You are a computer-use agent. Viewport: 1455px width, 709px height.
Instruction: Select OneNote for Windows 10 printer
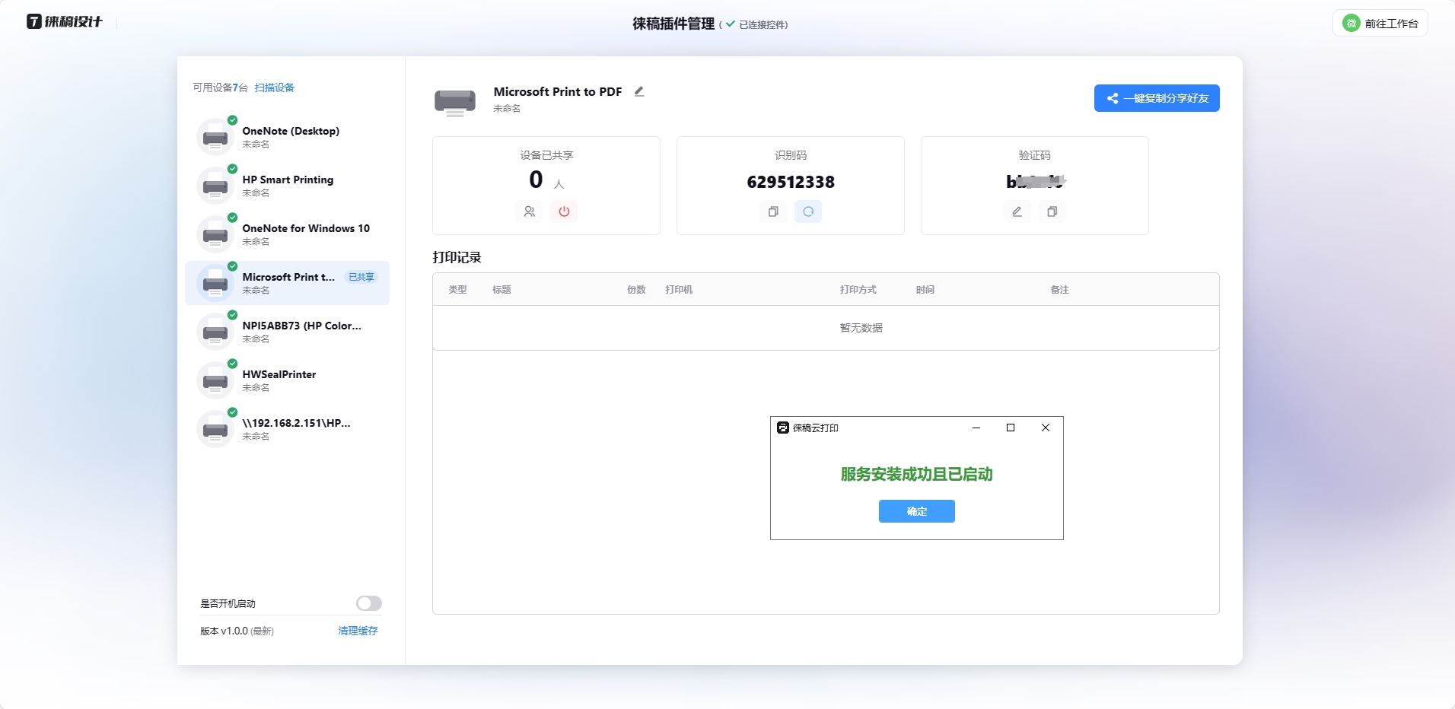[x=288, y=234]
